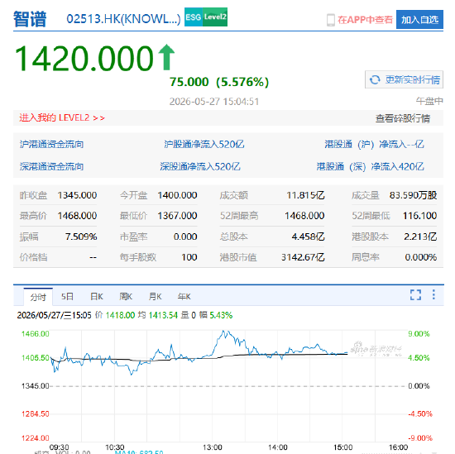455x454 pixels.
Task: Click the change value 75.000 (5.576%)
Action: coord(219,82)
